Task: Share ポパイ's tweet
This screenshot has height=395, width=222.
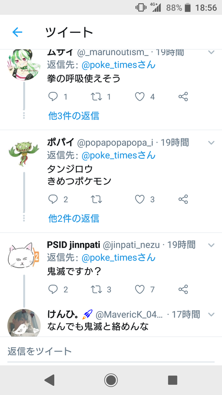Action: pos(183,199)
